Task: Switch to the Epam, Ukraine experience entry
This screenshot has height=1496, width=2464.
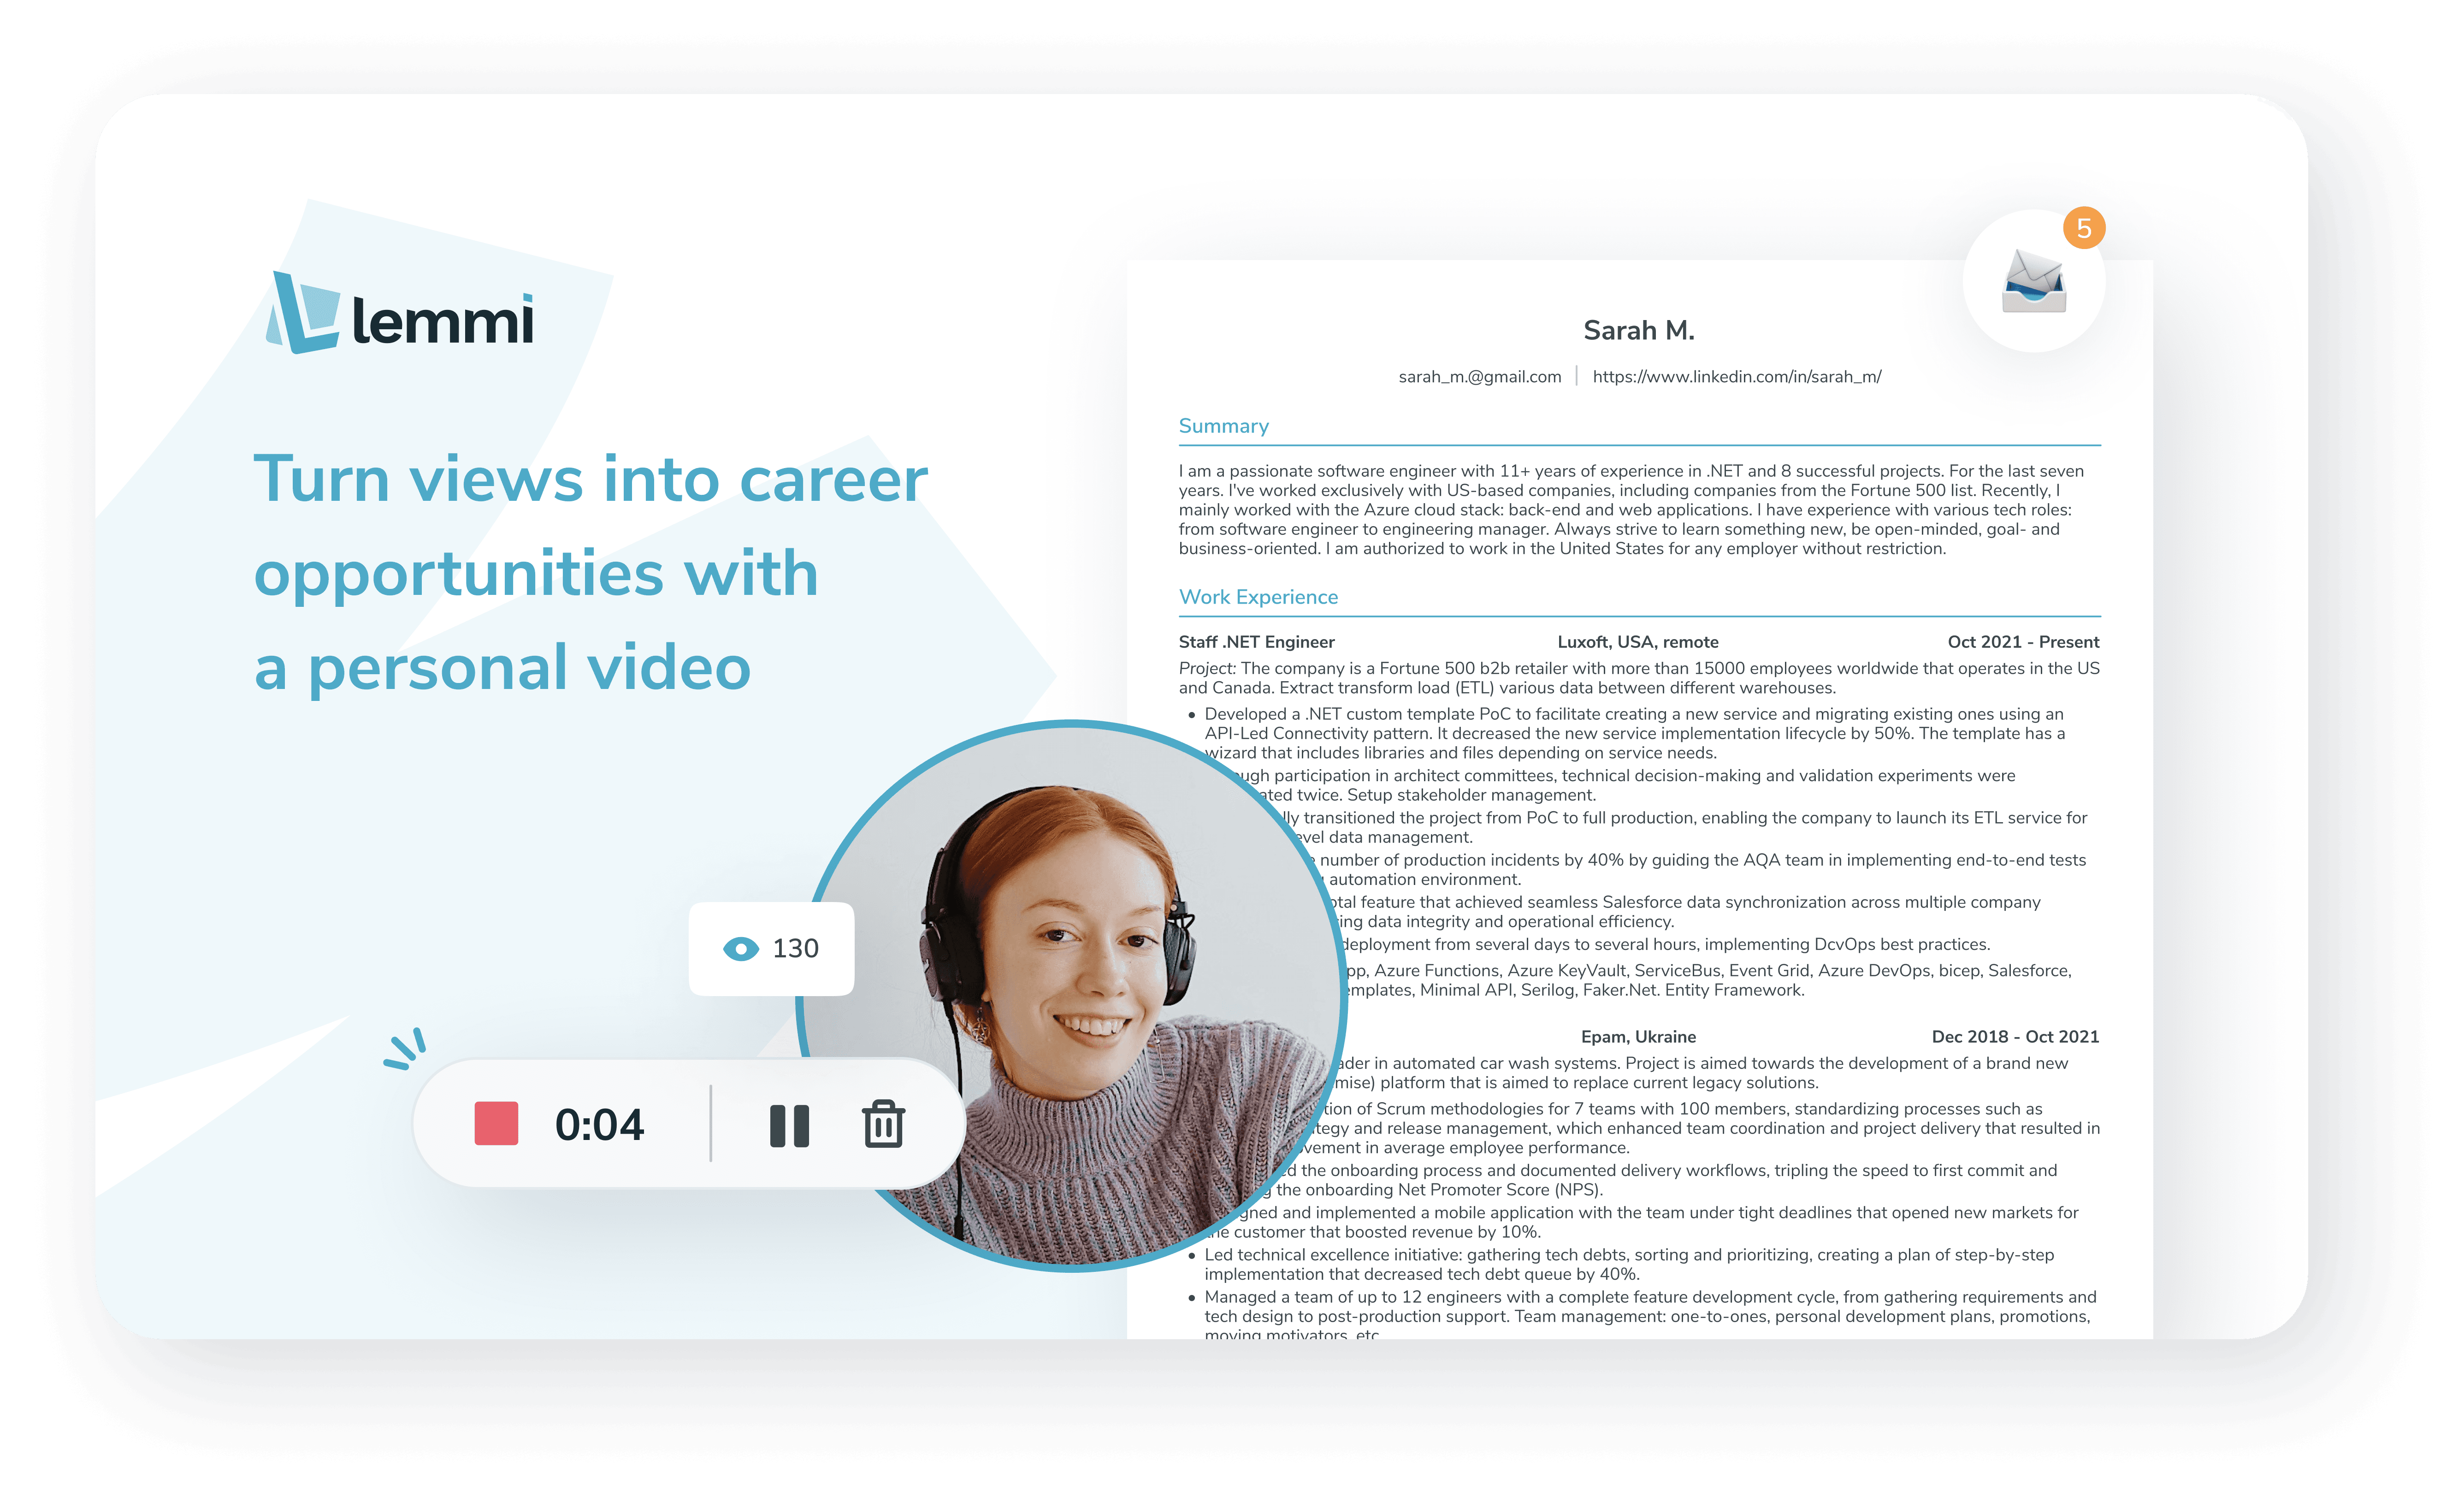Action: pyautogui.click(x=1638, y=1037)
